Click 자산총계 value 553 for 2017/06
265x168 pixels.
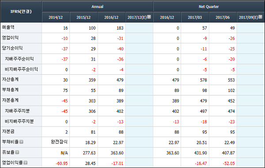(231, 80)
